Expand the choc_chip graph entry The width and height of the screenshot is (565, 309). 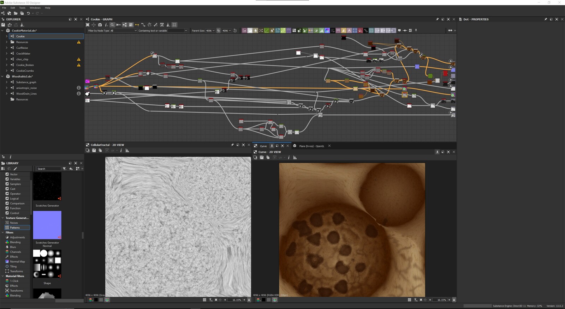(7, 59)
